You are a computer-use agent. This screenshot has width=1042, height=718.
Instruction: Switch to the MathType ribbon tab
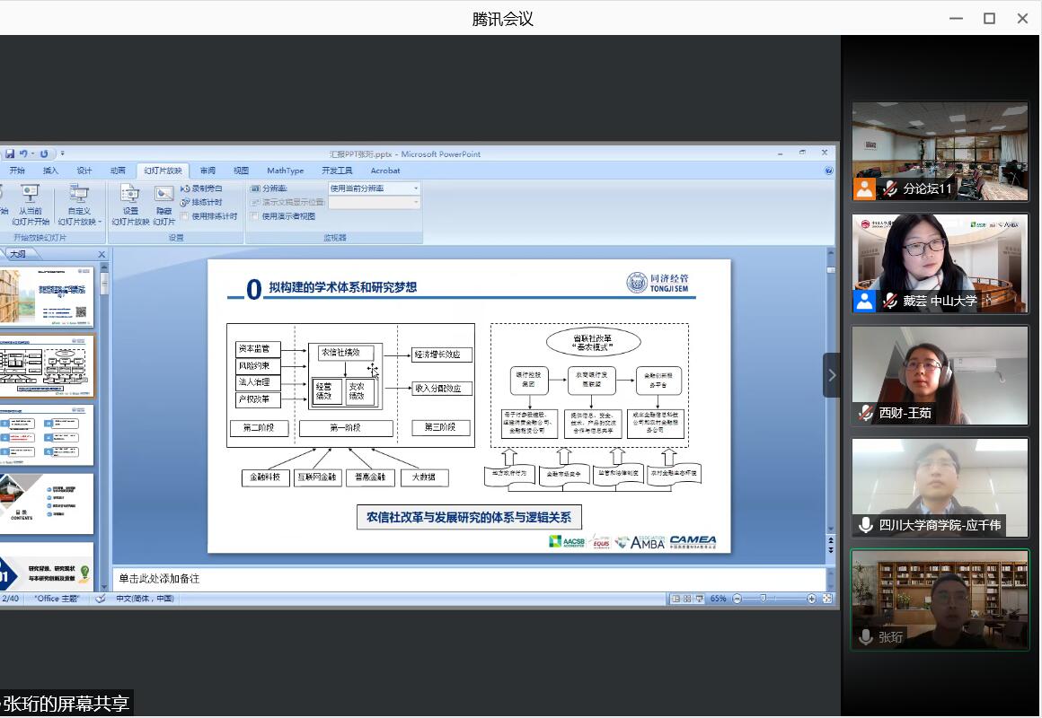point(285,171)
